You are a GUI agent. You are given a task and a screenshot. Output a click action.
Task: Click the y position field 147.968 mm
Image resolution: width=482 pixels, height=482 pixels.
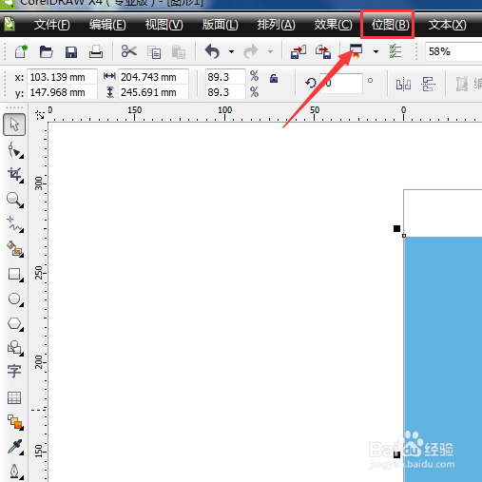62,92
